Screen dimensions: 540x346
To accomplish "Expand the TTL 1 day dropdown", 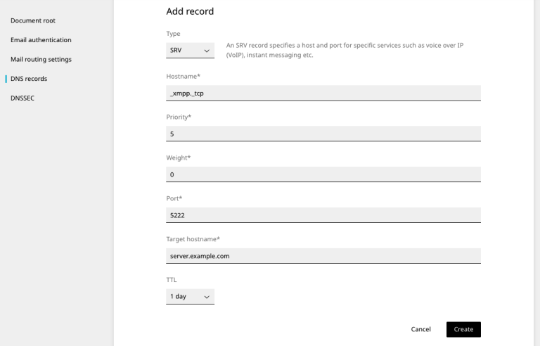I will click(x=190, y=296).
